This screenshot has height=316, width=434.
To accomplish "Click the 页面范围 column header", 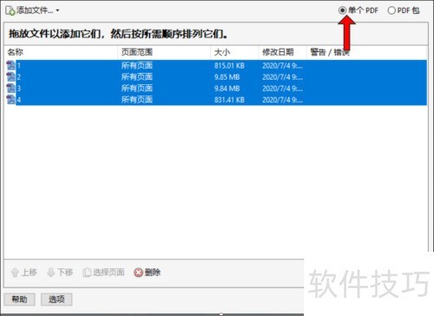I will [x=164, y=52].
